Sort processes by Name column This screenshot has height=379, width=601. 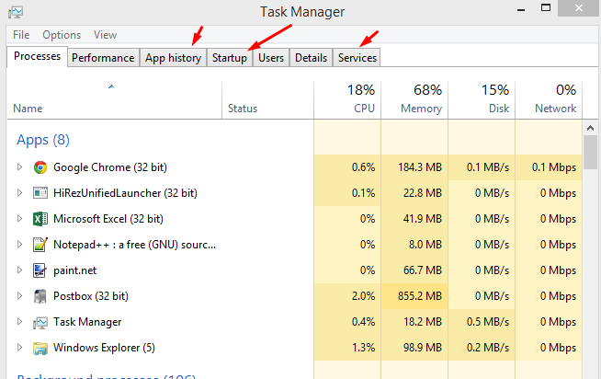coord(114,99)
